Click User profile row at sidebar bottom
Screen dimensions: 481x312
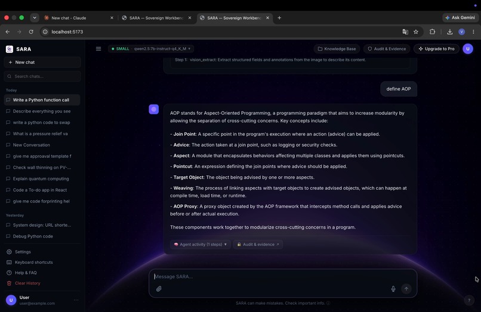pyautogui.click(x=42, y=300)
